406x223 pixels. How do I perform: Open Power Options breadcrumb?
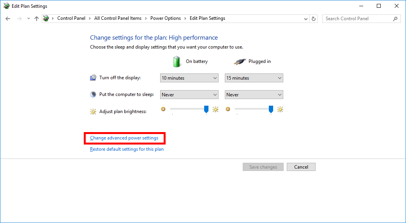(x=166, y=18)
